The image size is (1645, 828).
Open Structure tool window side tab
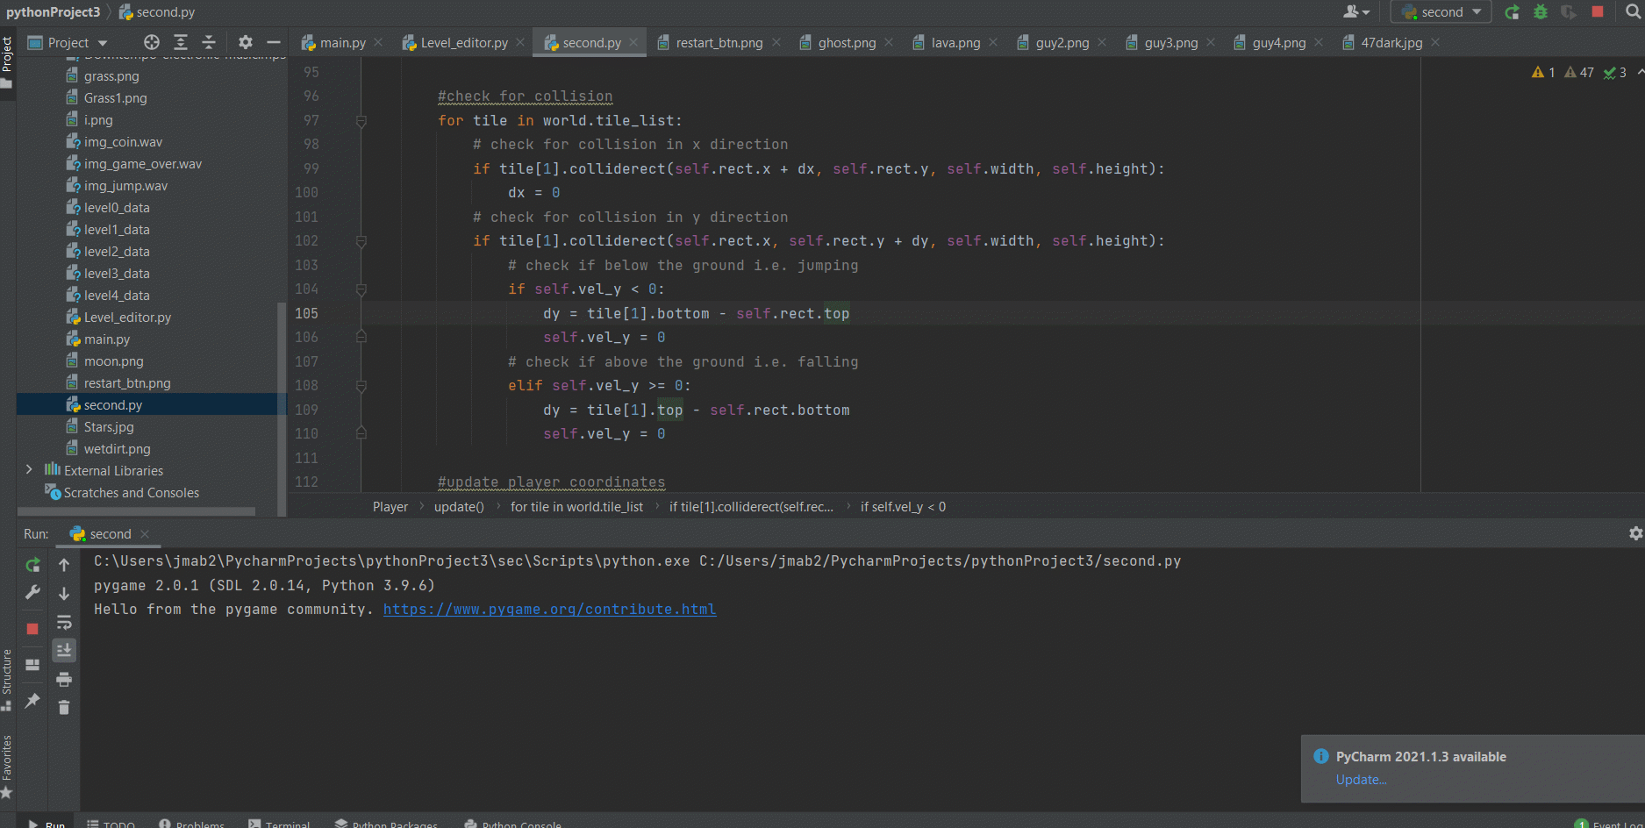[x=7, y=680]
